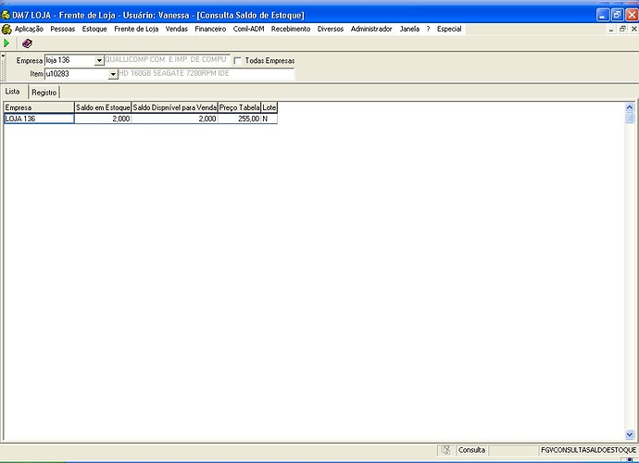
Task: Restore the inner child window from the menu bar
Action: click(622, 29)
